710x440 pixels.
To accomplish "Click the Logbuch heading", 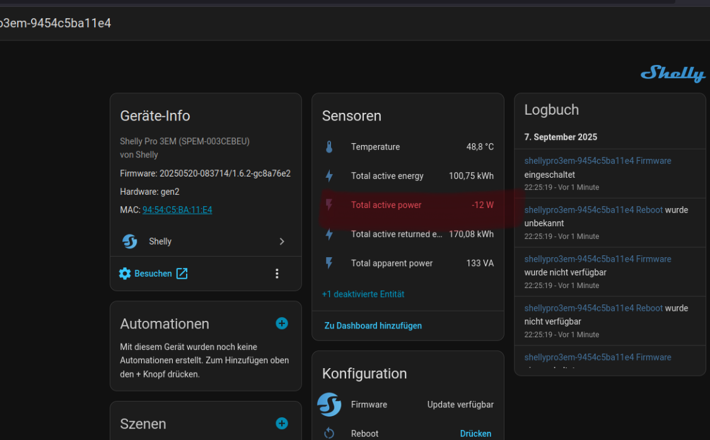I will (552, 110).
